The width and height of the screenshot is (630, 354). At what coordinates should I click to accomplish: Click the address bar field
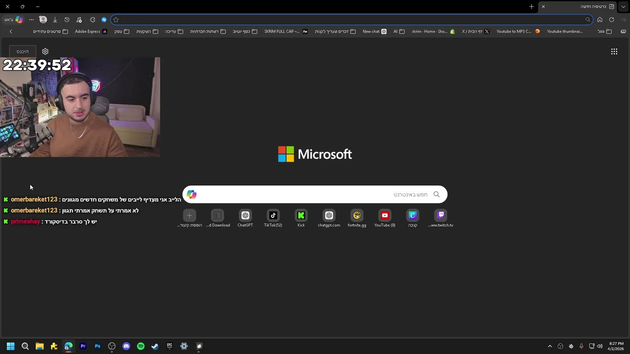click(x=351, y=20)
